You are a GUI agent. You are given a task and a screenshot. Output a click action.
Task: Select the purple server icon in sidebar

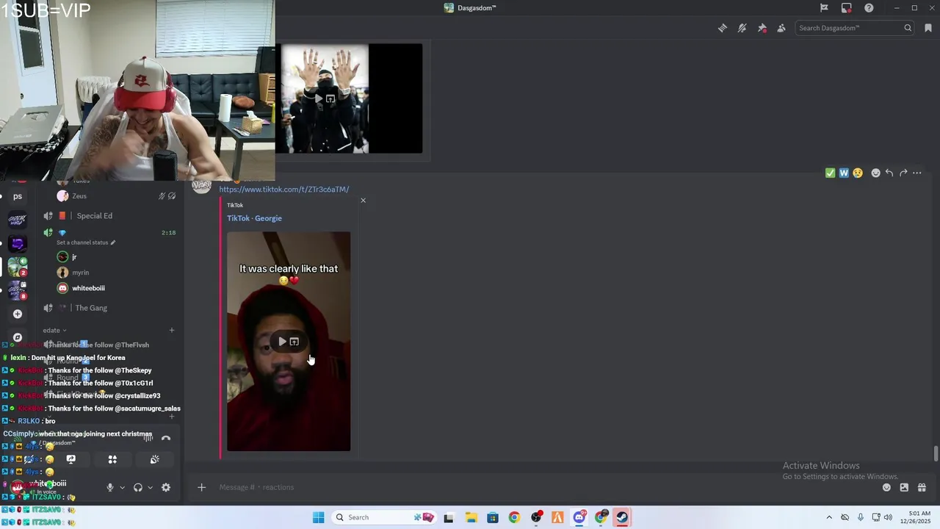(x=18, y=243)
